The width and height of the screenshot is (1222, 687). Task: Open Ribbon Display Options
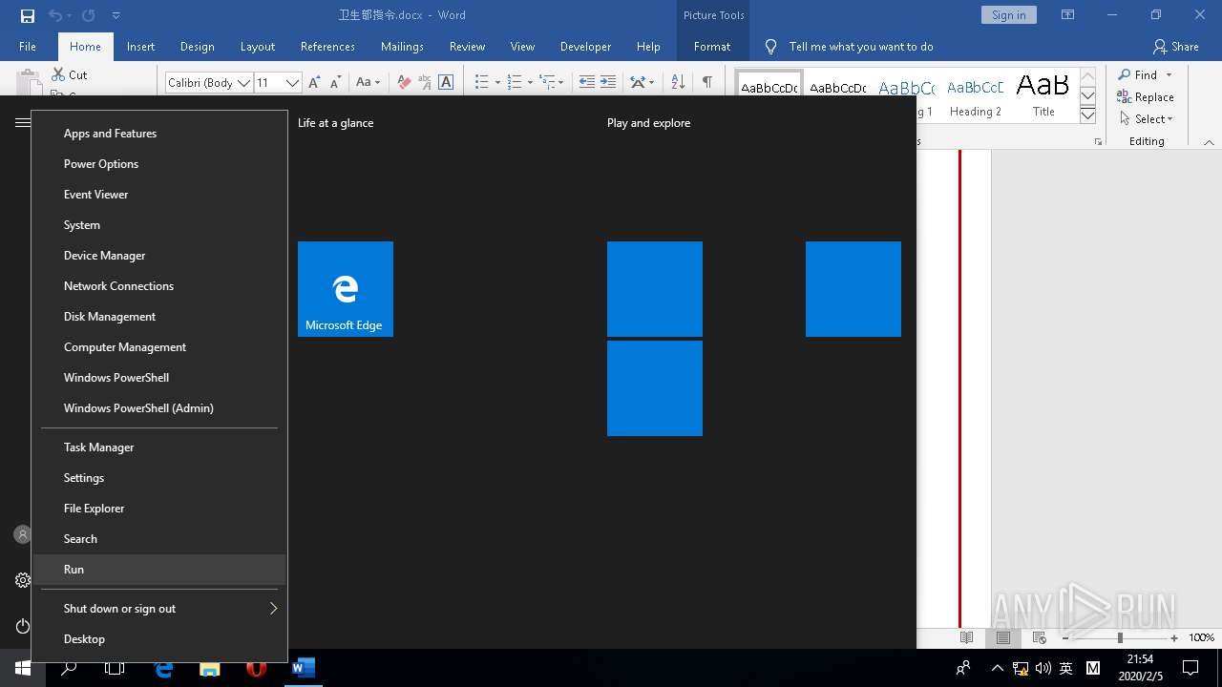point(1067,15)
